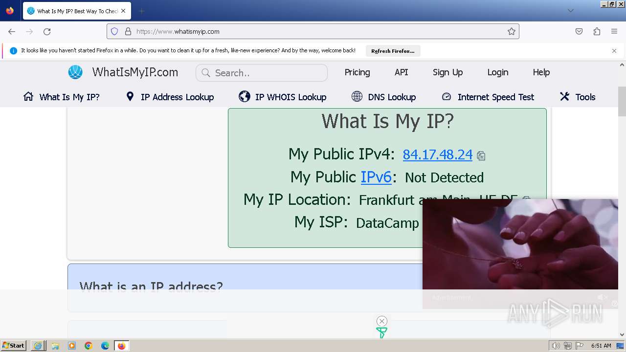Open IP WHOIS Lookup nav item

point(282,97)
